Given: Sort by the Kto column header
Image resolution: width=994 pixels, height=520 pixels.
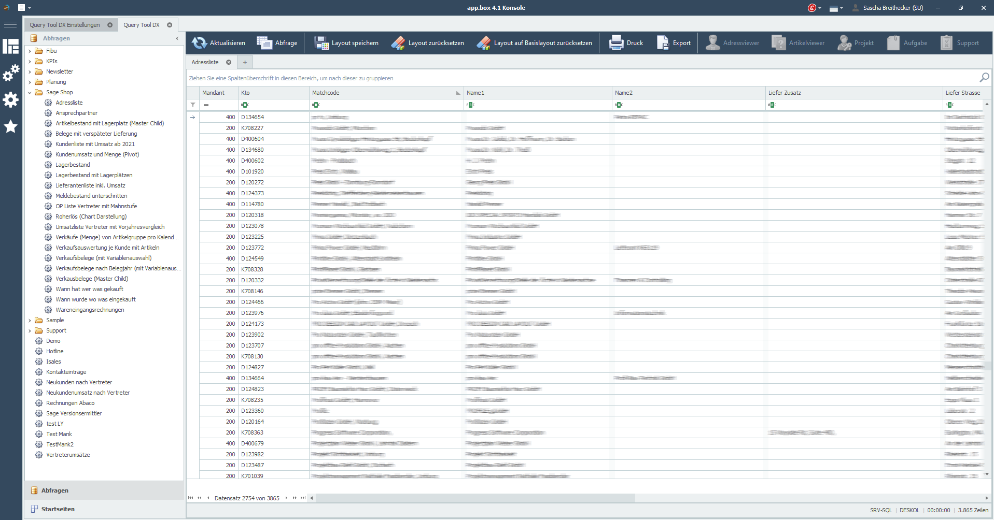Looking at the screenshot, I should pos(274,93).
